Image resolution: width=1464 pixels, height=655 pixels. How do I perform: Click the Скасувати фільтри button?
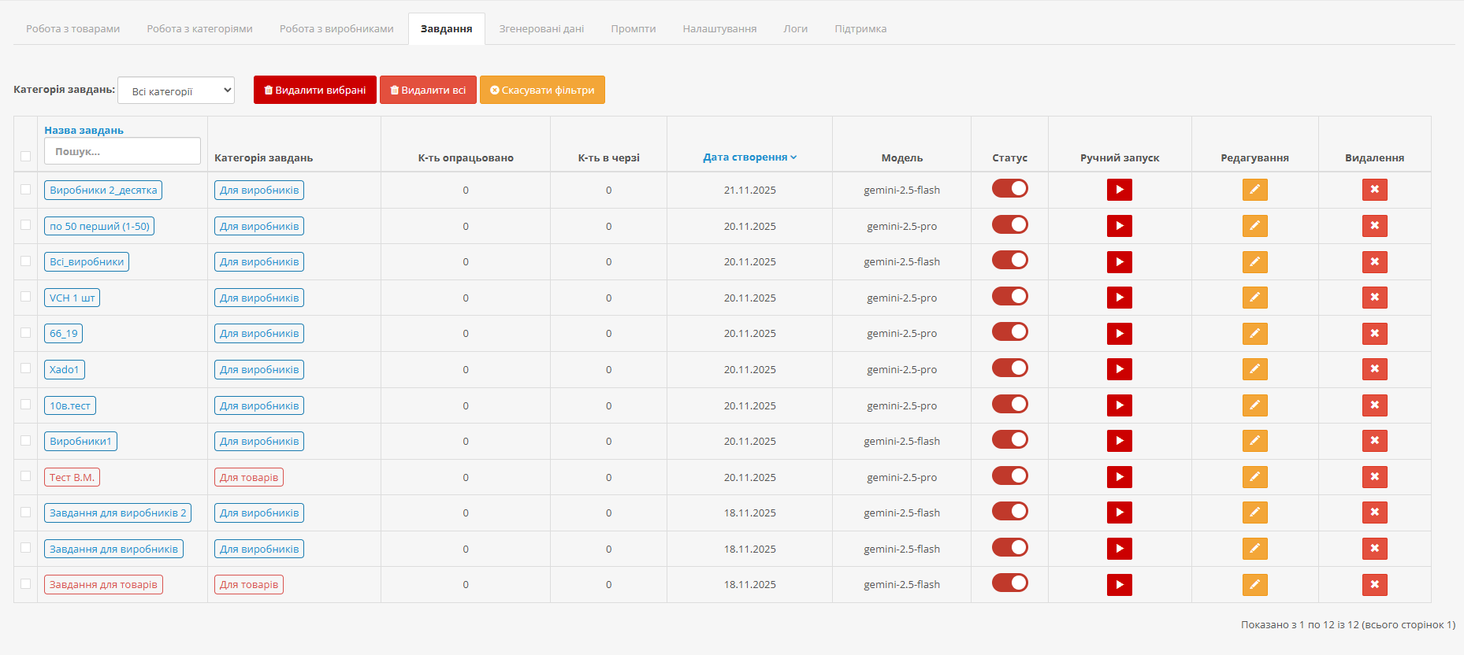point(542,90)
